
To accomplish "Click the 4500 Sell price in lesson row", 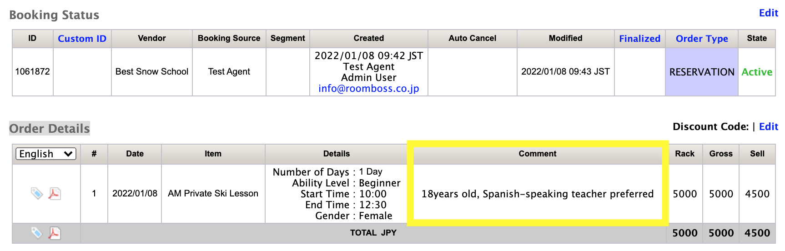I will [757, 194].
